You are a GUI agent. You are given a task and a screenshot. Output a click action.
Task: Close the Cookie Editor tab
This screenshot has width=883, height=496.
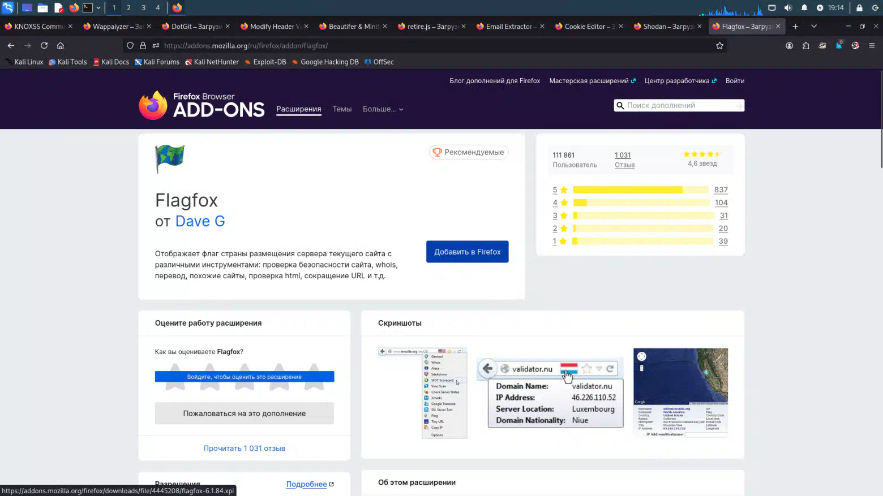[x=621, y=27]
